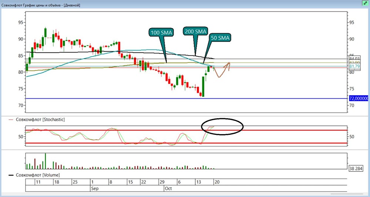Image resolution: width=370 pixels, height=197 pixels.
Task: Click date label 15 on the time axis
Action: click(x=130, y=182)
